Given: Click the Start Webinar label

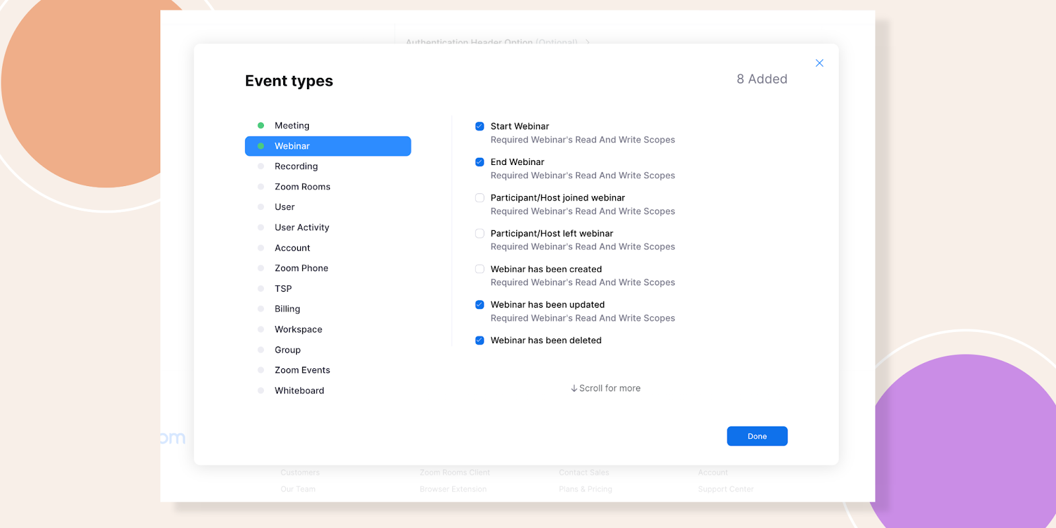Looking at the screenshot, I should point(519,126).
